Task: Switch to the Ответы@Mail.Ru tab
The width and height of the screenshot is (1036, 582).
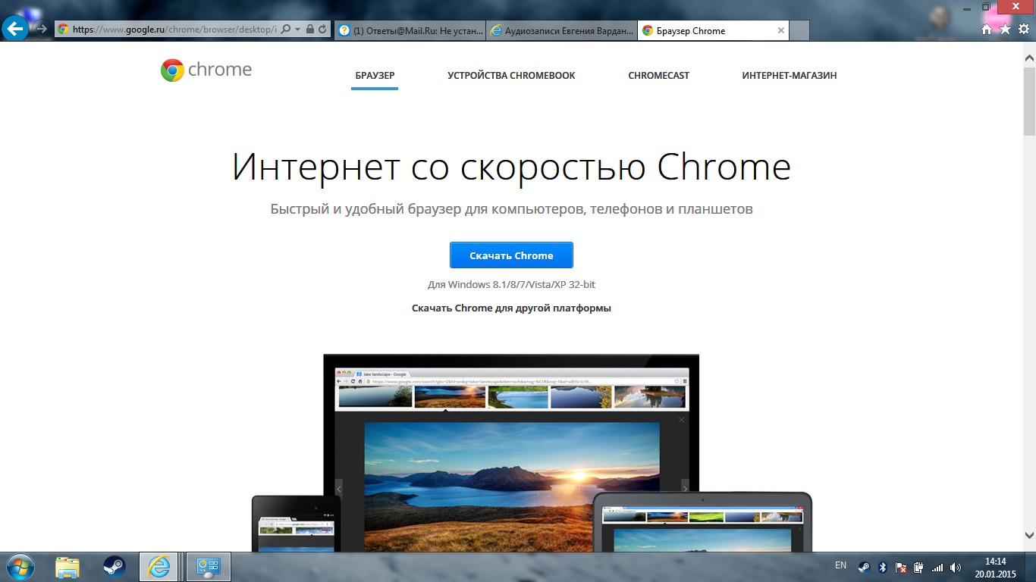Action: click(410, 30)
